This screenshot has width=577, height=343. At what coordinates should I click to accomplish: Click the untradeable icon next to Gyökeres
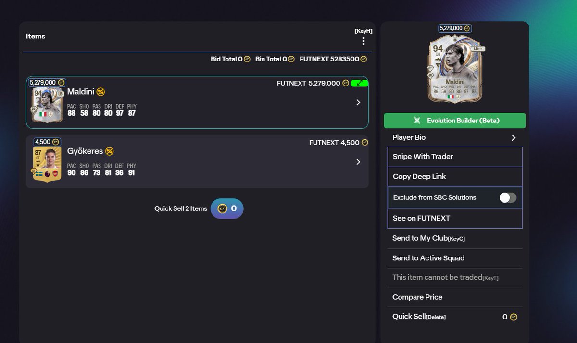tap(110, 151)
